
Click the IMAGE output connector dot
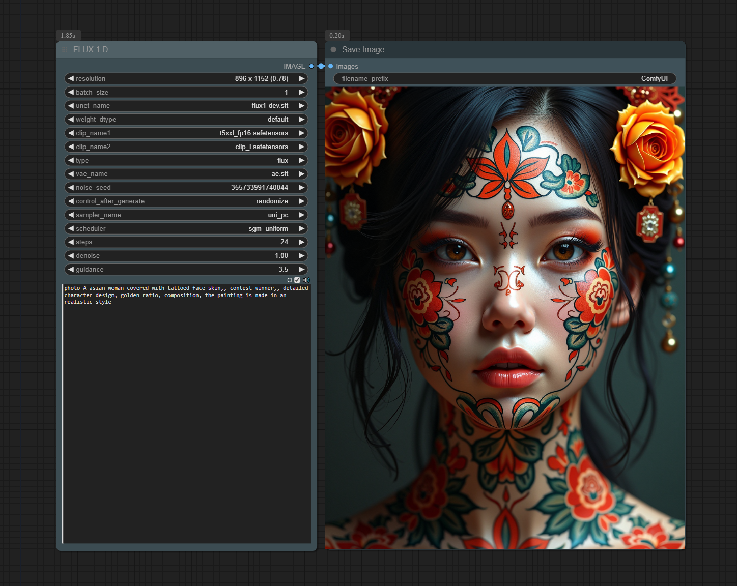tap(311, 66)
